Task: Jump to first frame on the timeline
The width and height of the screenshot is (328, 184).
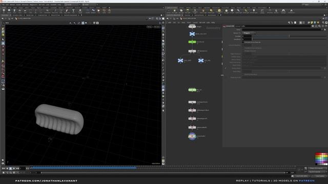Action: [x=4, y=168]
